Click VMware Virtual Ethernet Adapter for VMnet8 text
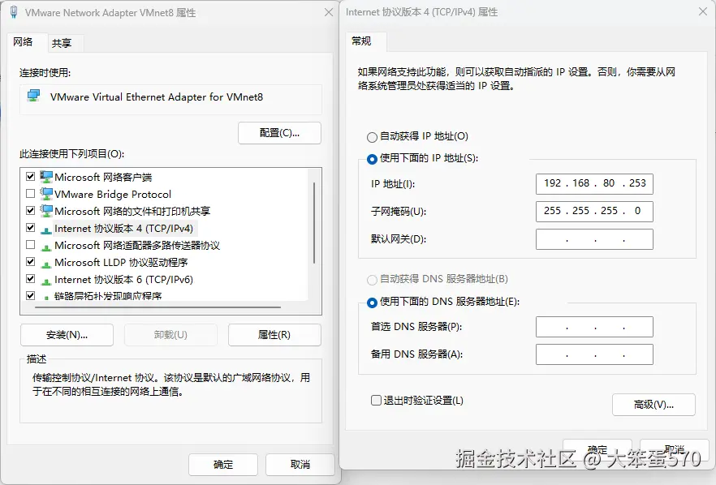This screenshot has width=716, height=485. tap(157, 97)
